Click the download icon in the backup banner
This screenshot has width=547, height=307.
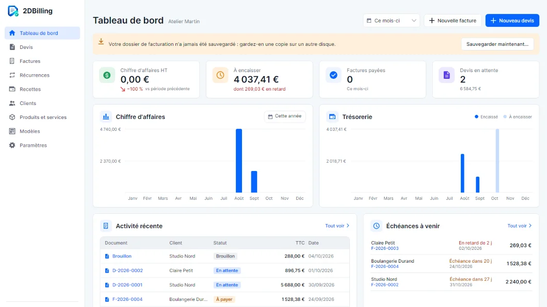coord(101,42)
